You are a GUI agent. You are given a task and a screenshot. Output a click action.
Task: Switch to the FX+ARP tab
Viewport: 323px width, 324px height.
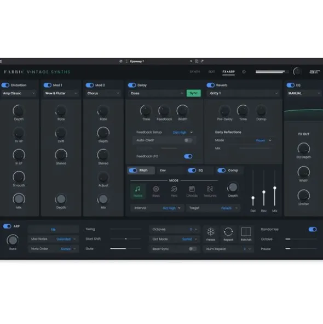point(228,72)
